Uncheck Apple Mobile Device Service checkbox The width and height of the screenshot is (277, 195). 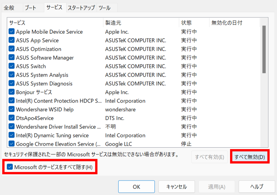tap(11, 31)
